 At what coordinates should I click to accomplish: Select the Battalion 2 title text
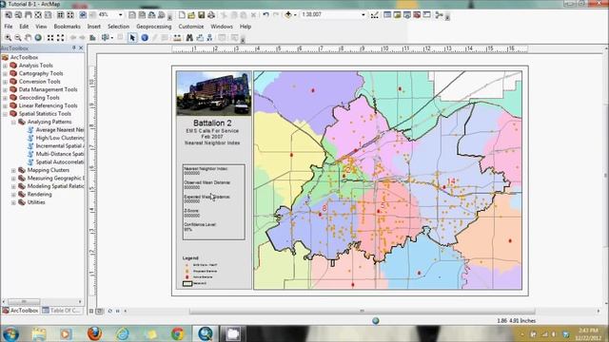[212, 123]
